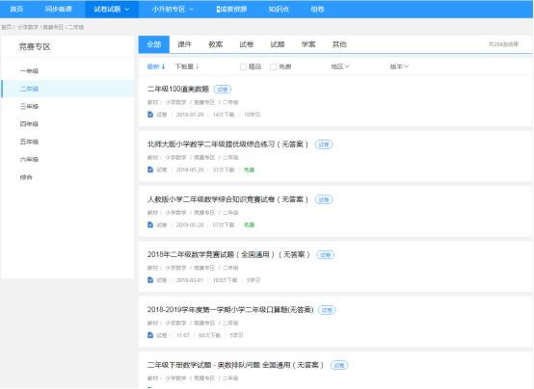Click document icon under 2018年二年级数学竞赛试题

150,280
